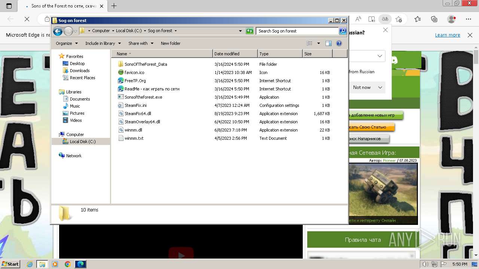Screen dimensions: 479x269
Task: Expand the view options dropdown arrow
Action: coord(318,43)
